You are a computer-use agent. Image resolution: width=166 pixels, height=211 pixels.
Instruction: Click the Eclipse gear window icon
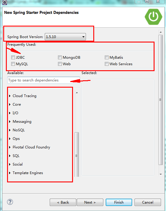click(5, 2)
